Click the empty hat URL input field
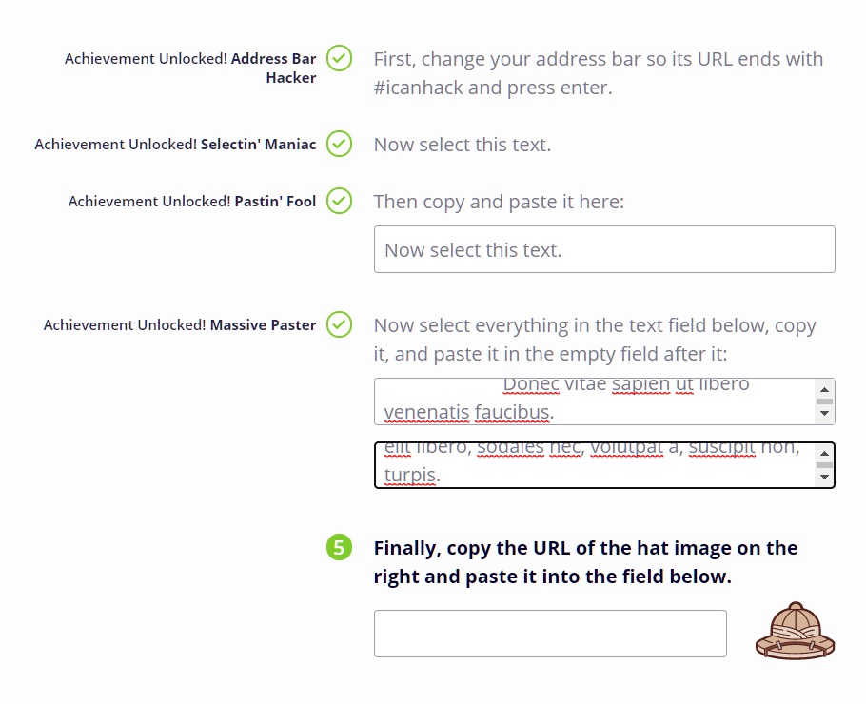 (x=550, y=634)
